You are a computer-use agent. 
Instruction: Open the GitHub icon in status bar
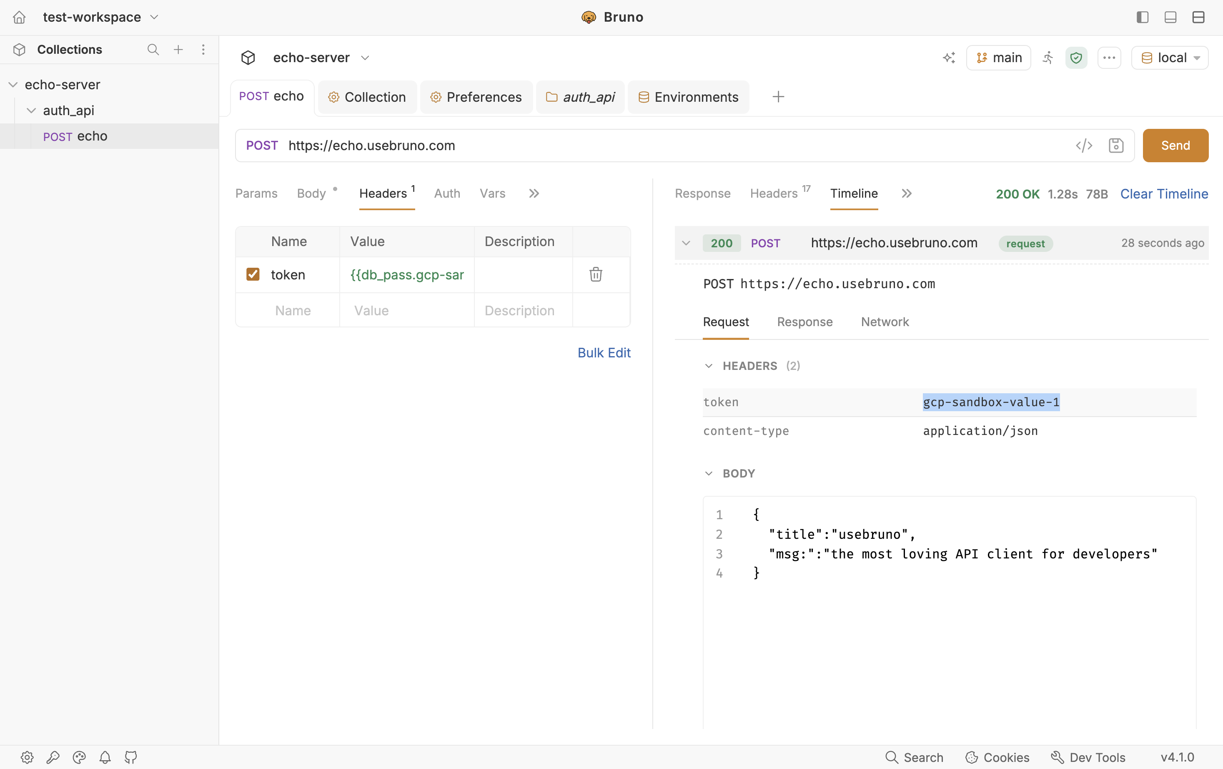(x=131, y=757)
